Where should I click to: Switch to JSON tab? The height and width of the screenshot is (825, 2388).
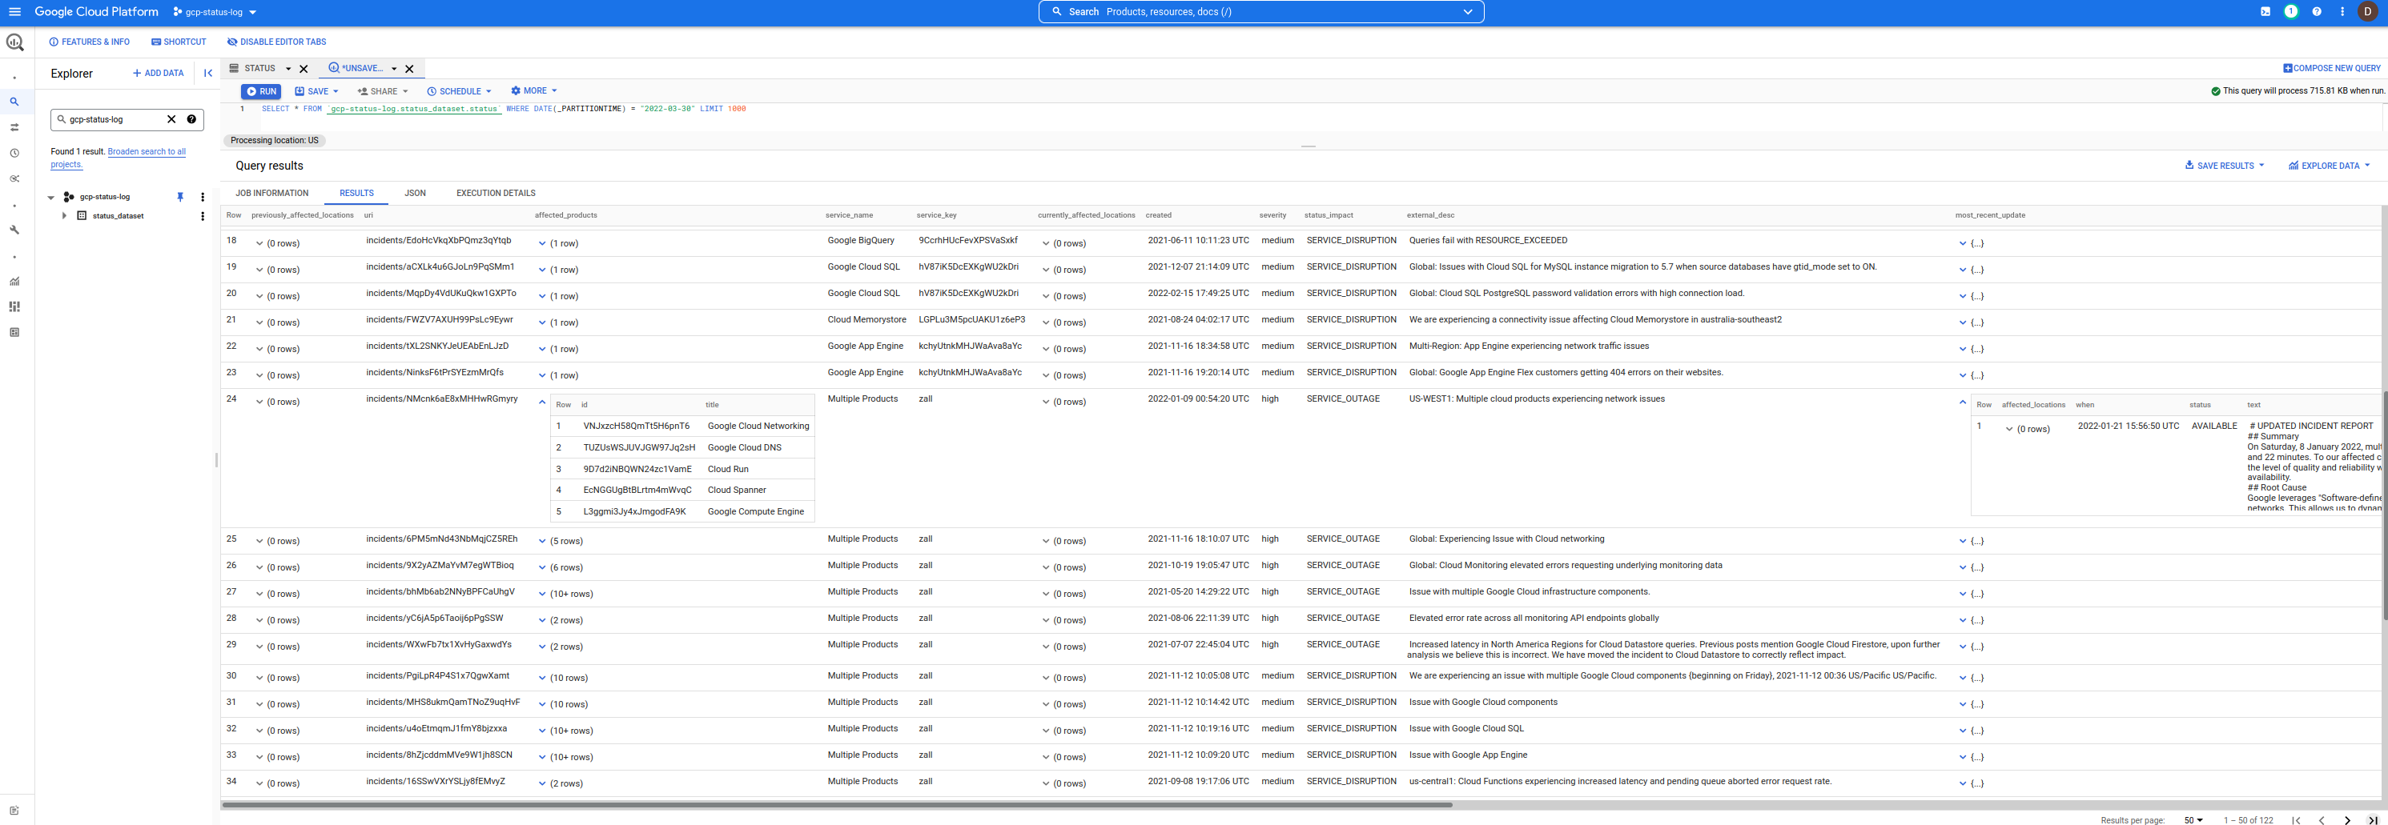coord(416,194)
